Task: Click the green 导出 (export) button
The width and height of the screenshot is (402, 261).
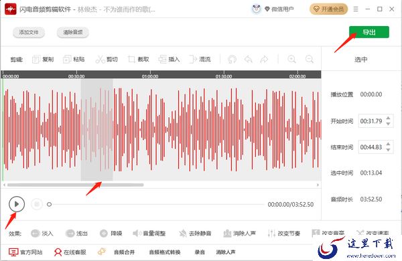Action: 369,32
